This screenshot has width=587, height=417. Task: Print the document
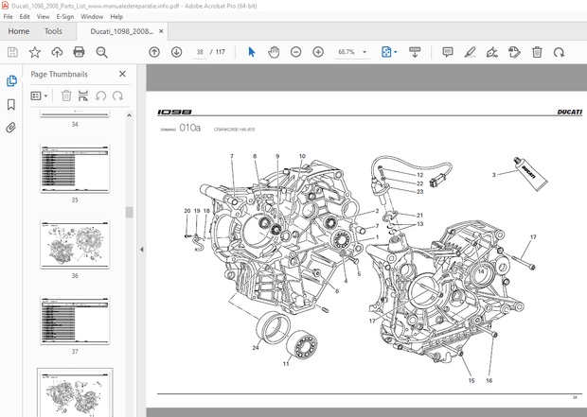[x=79, y=52]
